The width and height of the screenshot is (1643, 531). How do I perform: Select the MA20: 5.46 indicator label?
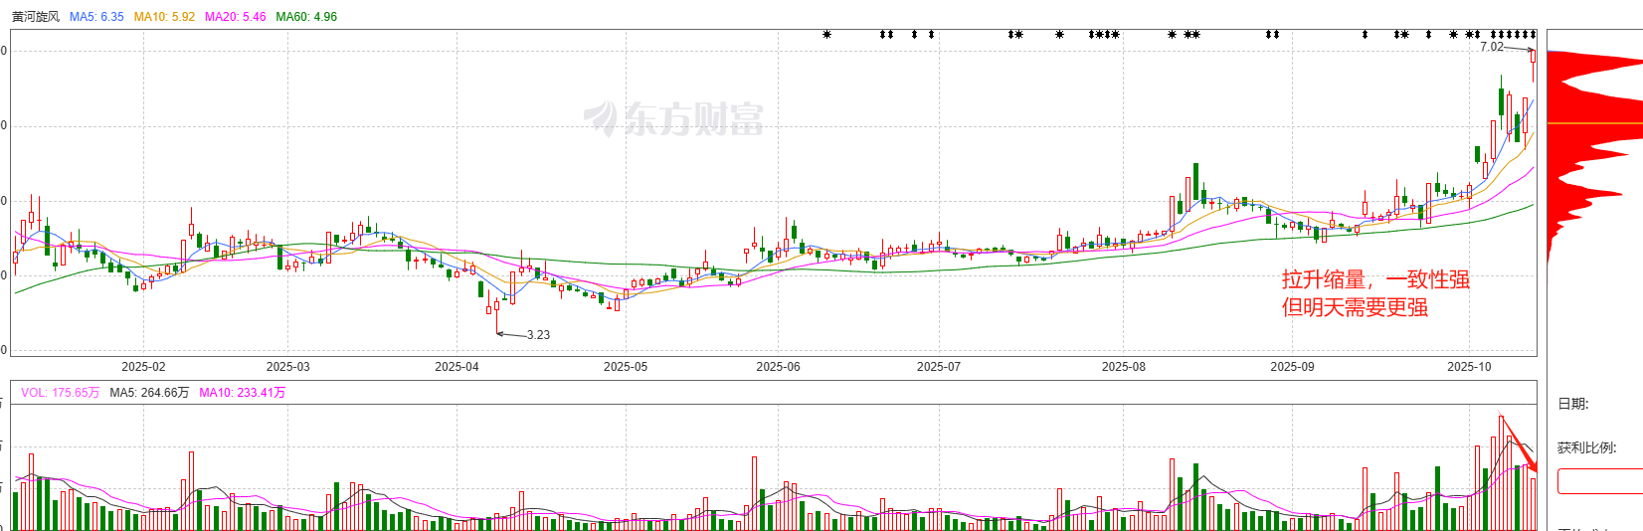pyautogui.click(x=236, y=17)
